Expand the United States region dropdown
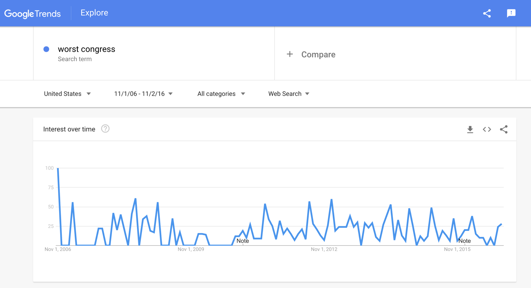 pyautogui.click(x=67, y=94)
